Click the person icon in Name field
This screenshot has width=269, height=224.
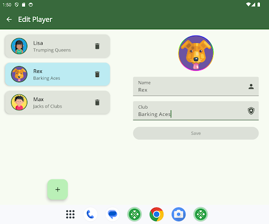pyautogui.click(x=251, y=87)
